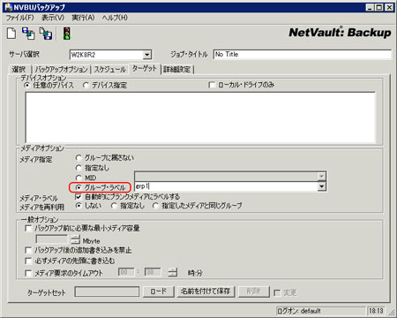Open the ファイル(F) menu
The image size is (397, 318).
pos(20,18)
